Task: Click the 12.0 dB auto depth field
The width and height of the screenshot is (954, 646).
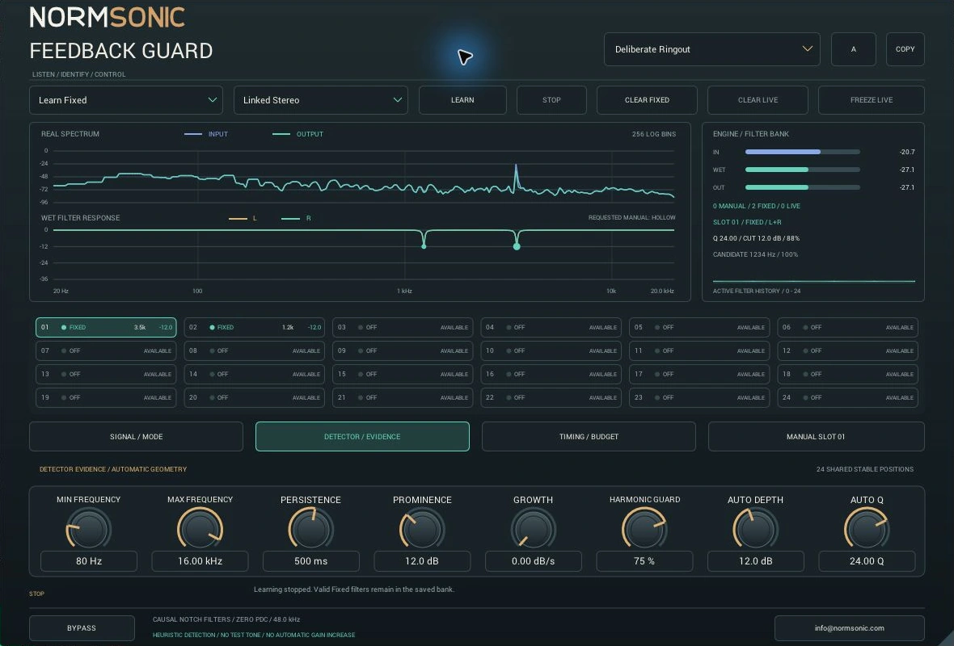Action: click(756, 561)
